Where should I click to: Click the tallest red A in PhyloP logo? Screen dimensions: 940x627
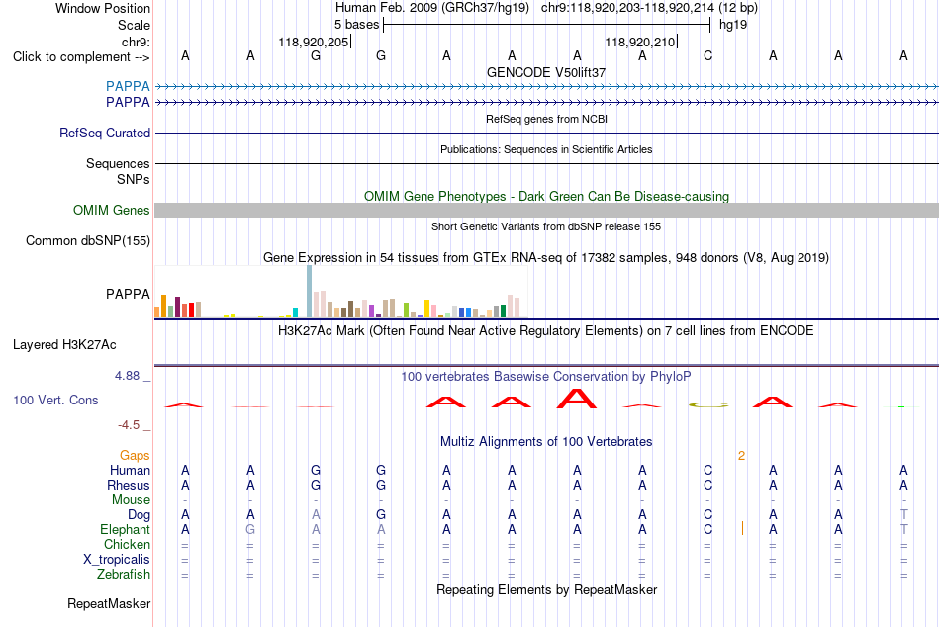(x=577, y=399)
